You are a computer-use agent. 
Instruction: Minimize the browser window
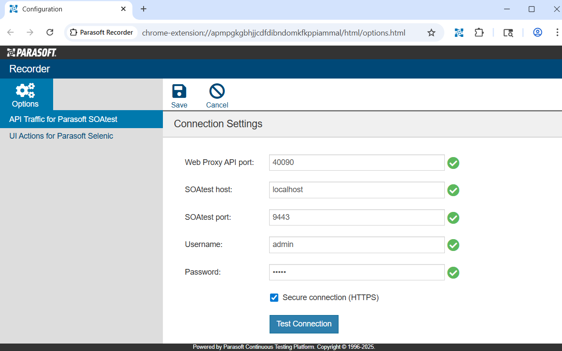point(507,9)
